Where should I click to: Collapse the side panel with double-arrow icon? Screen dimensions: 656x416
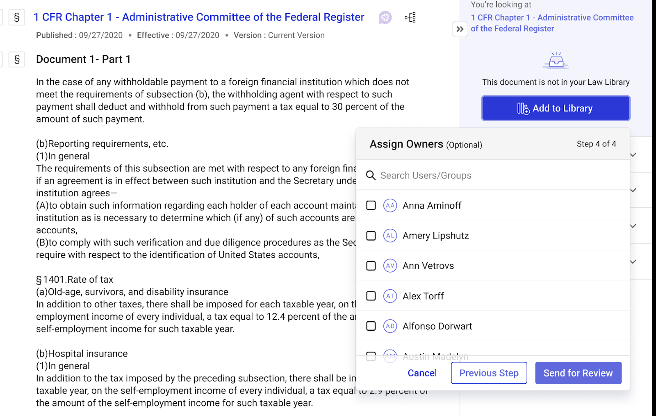click(x=460, y=29)
